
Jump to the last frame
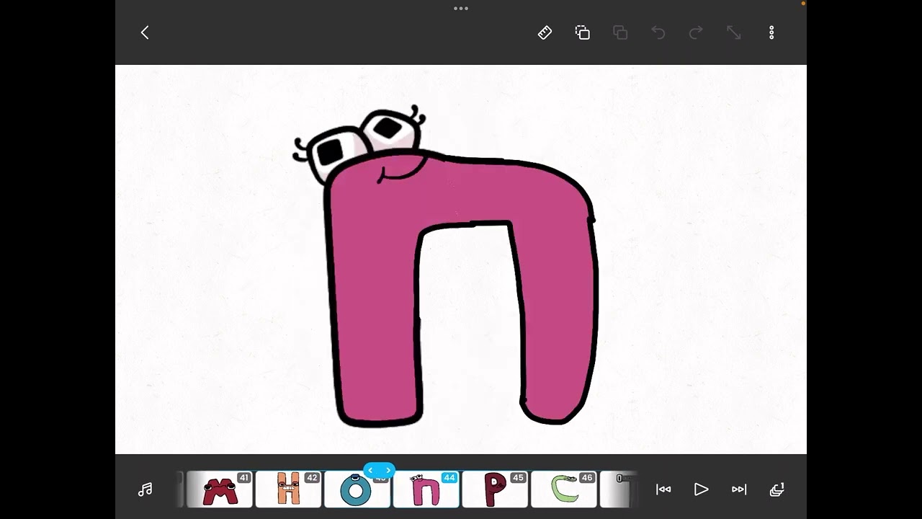(739, 489)
